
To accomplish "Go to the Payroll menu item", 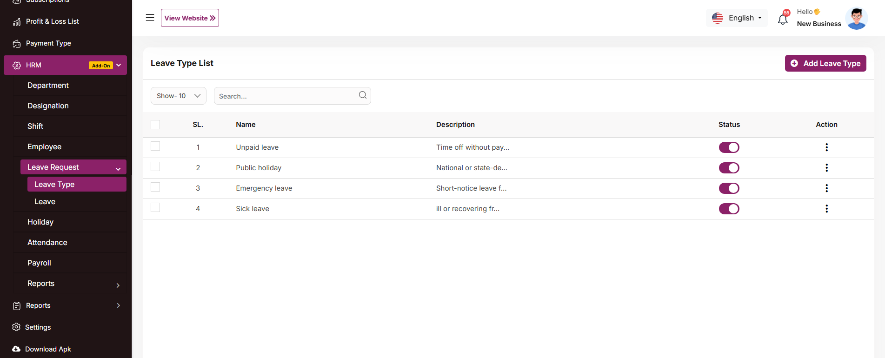I will coord(40,263).
